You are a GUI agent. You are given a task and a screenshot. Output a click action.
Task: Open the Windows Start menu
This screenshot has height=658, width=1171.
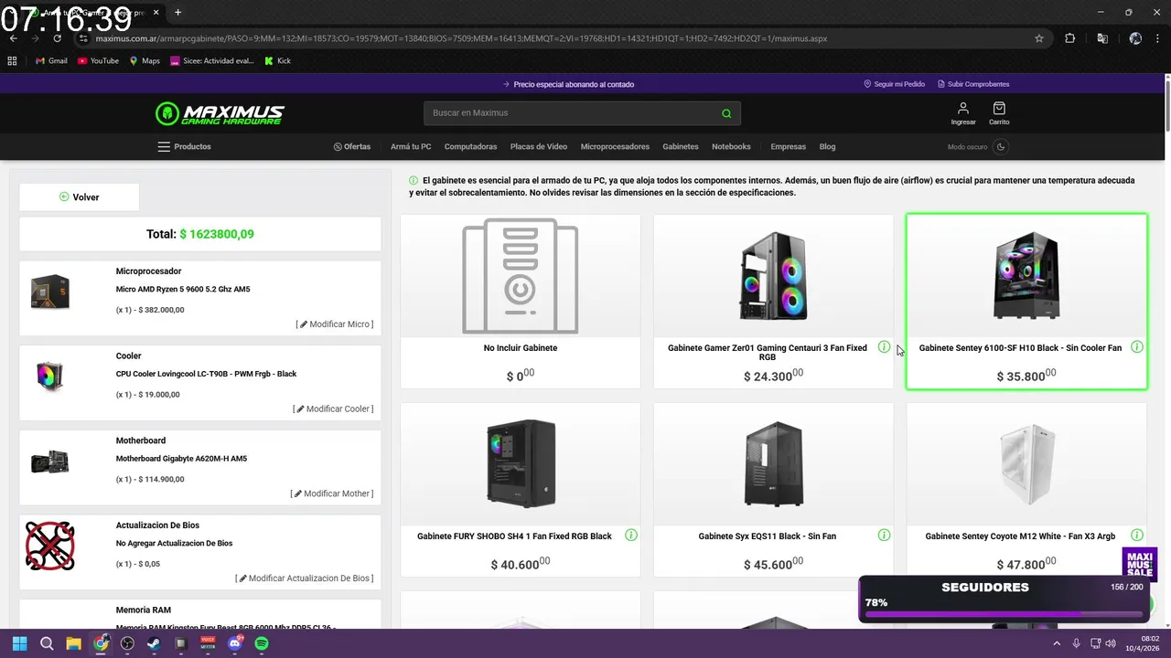(20, 643)
